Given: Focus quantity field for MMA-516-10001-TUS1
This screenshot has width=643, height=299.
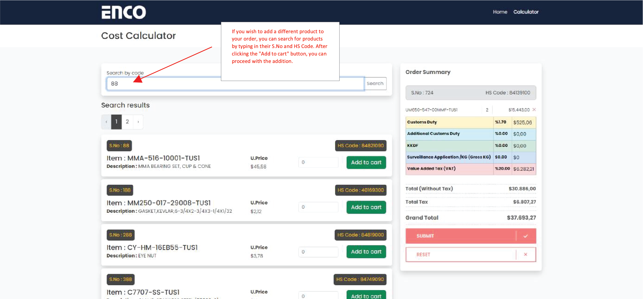Looking at the screenshot, I should click(x=318, y=162).
